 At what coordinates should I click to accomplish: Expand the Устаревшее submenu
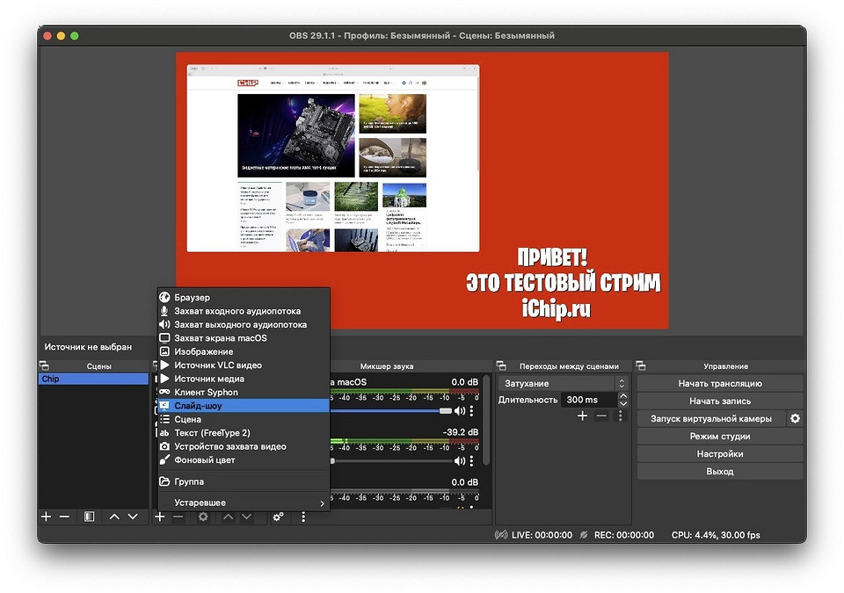[x=243, y=503]
